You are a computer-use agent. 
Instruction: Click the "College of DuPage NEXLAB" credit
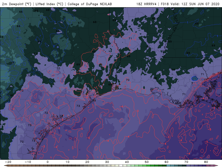90,4
